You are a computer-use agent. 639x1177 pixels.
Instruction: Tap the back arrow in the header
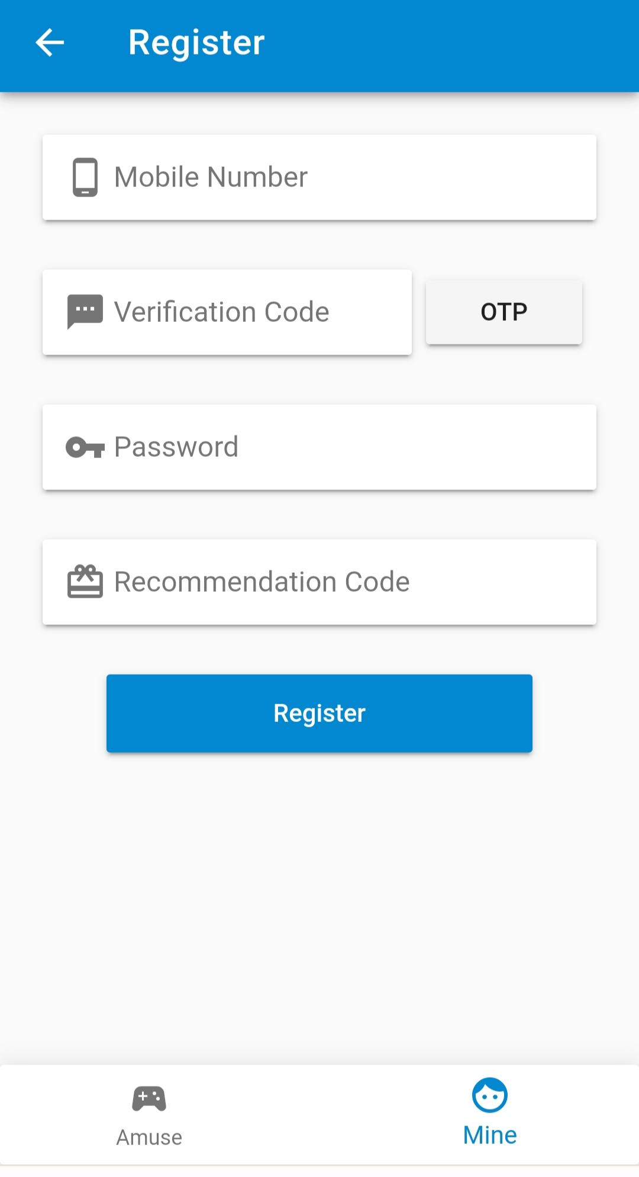[x=50, y=43]
